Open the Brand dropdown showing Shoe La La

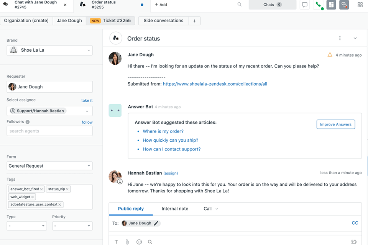(49, 50)
